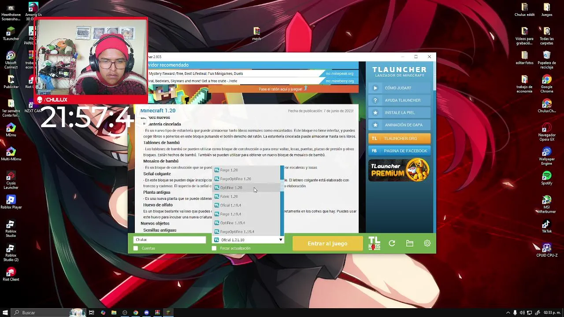Enable the Cuentas checkbox
Screen dimensions: 564x317
136,248
